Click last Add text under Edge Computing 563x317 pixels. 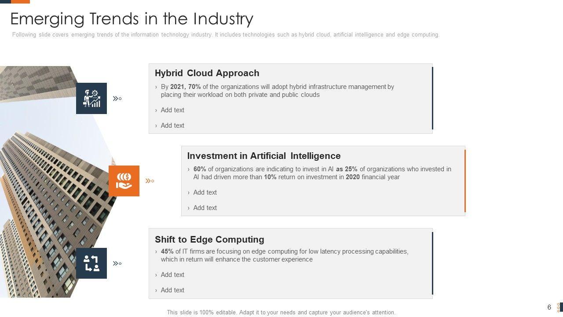pyautogui.click(x=172, y=290)
